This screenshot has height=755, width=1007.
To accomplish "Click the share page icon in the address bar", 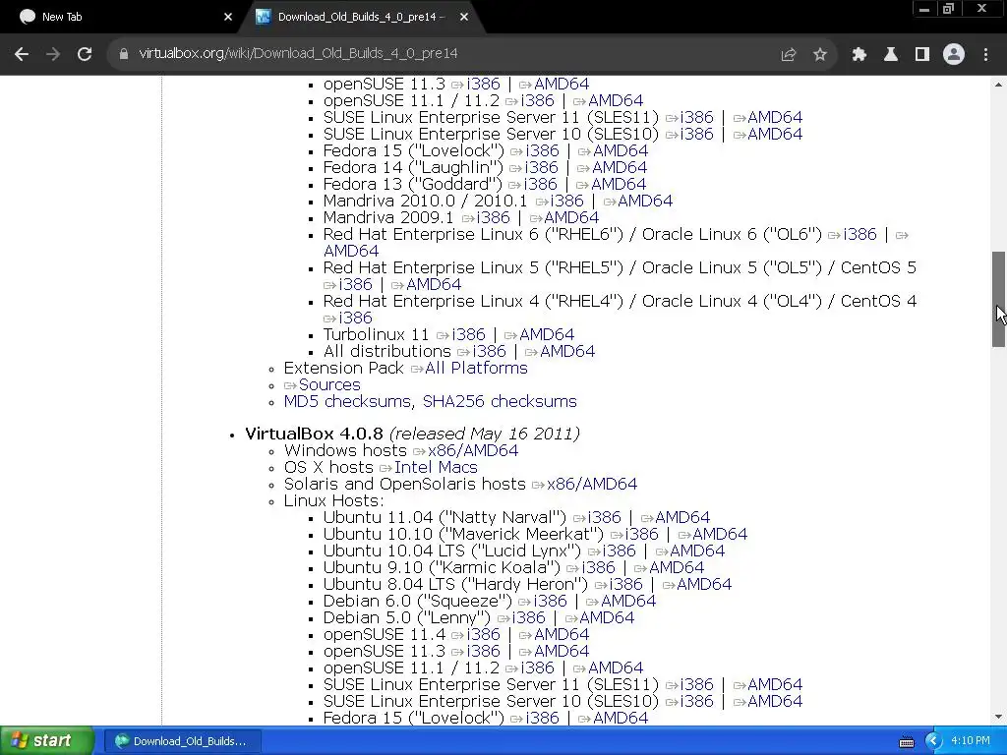I will pos(789,55).
